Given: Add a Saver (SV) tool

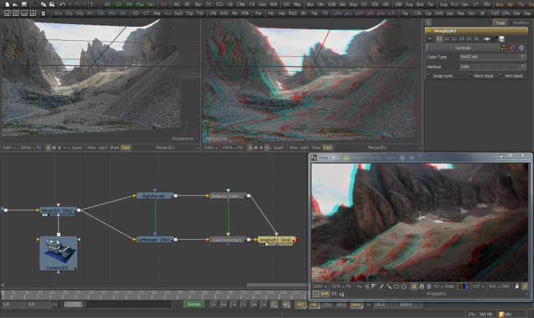Looking at the screenshot, I should tap(164, 5).
